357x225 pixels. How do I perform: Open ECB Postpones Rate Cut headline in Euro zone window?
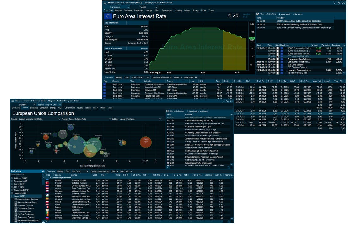click(x=299, y=21)
